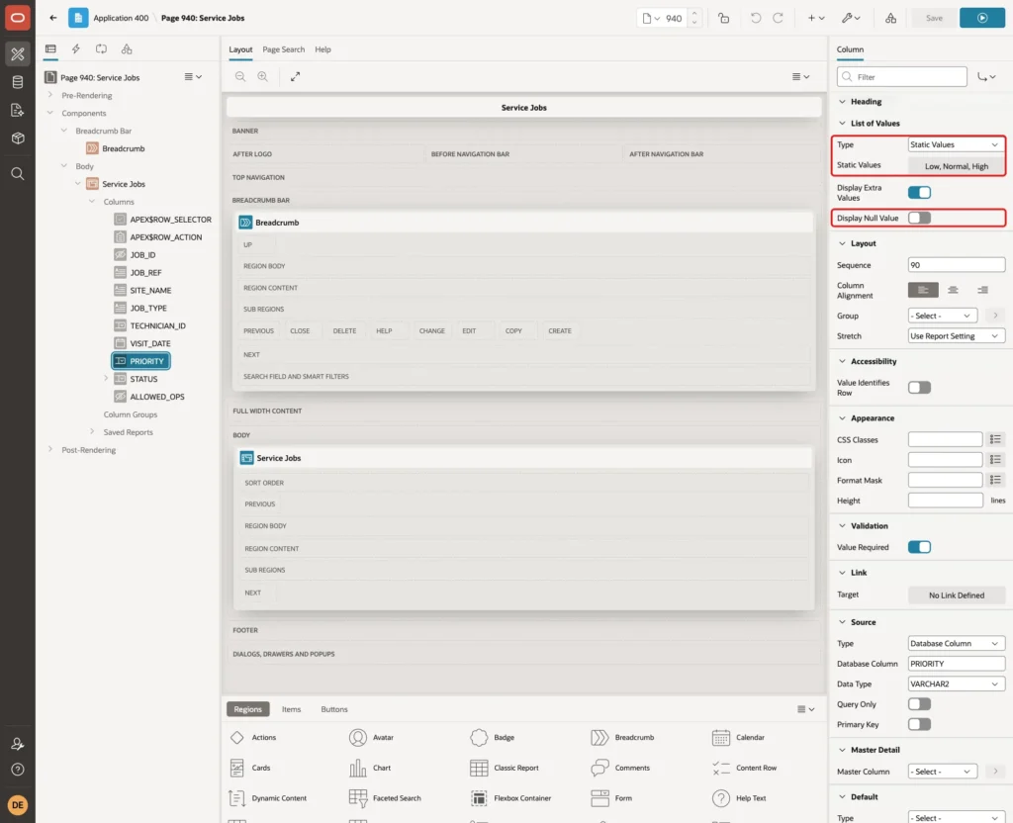Open the Dynamic Actions lightning tab
The height and width of the screenshot is (823, 1013).
[75, 49]
